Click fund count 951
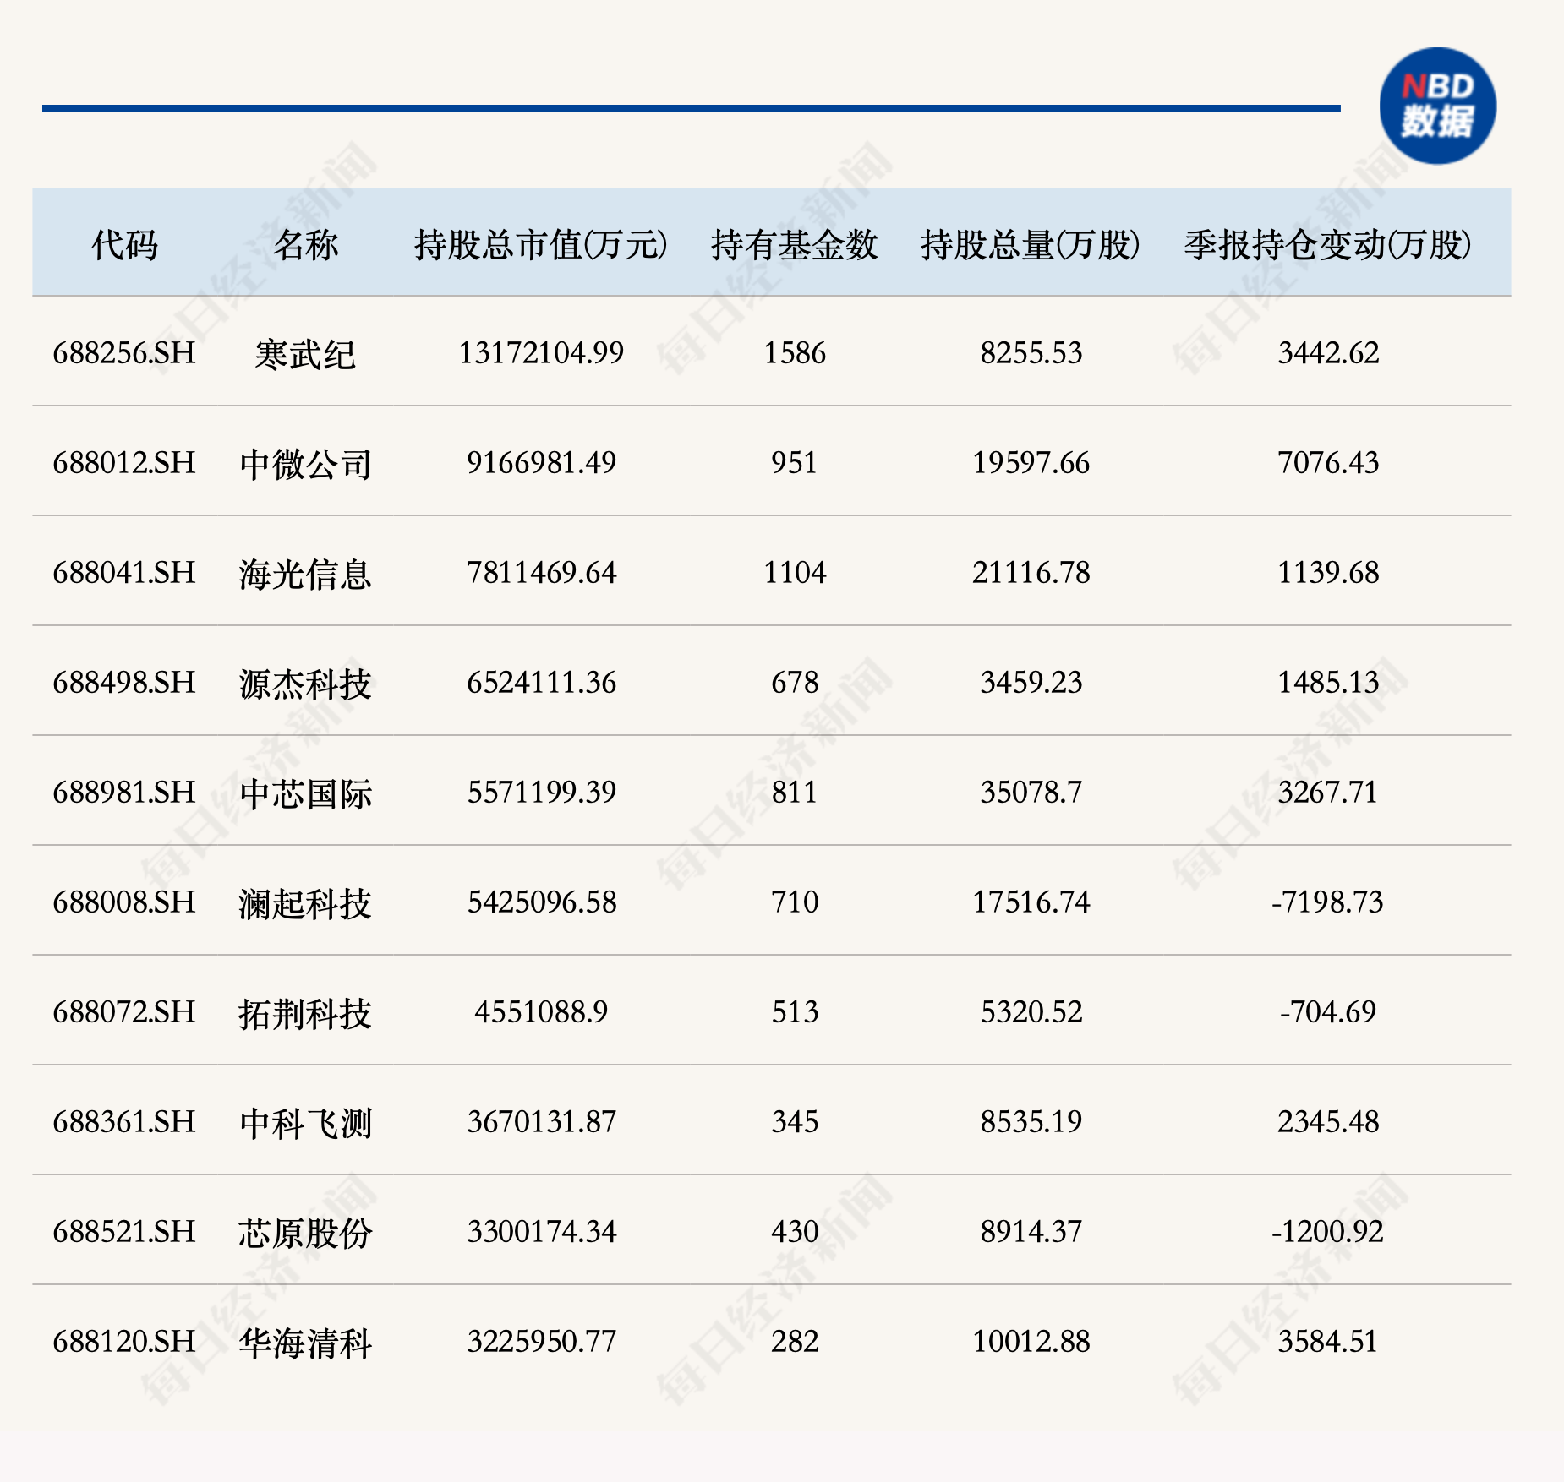This screenshot has width=1564, height=1482. tap(795, 463)
